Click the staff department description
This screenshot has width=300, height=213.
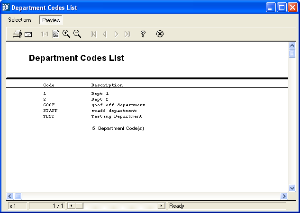pos(114,111)
